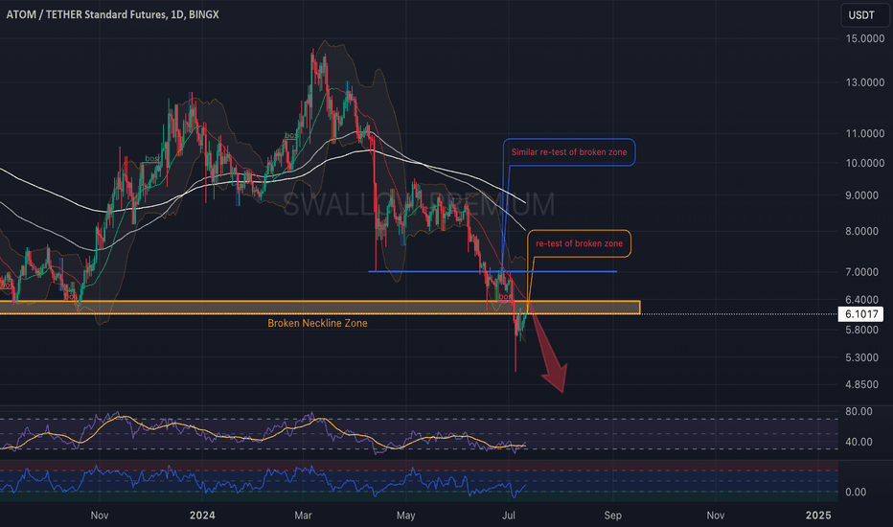This screenshot has width=893, height=527.
Task: Select the blue horizontal line at 7.0000
Action: click(492, 271)
